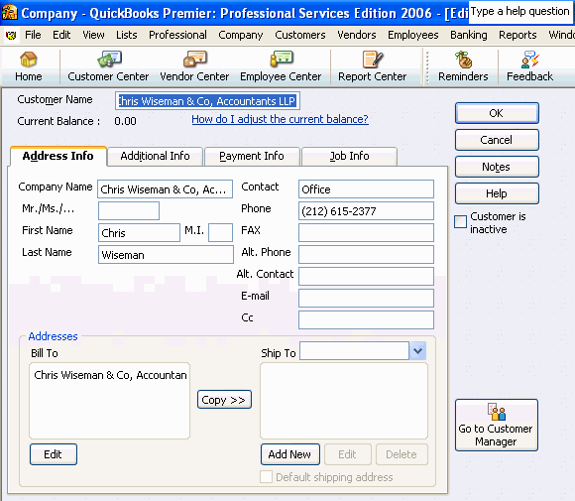The width and height of the screenshot is (575, 501).
Task: Click the Alt. Phone field
Action: click(x=366, y=254)
